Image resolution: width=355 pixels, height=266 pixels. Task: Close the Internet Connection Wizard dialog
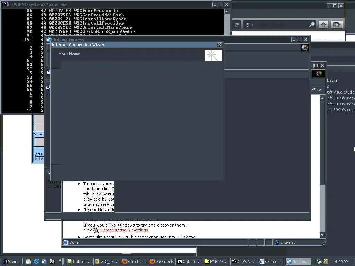219,45
